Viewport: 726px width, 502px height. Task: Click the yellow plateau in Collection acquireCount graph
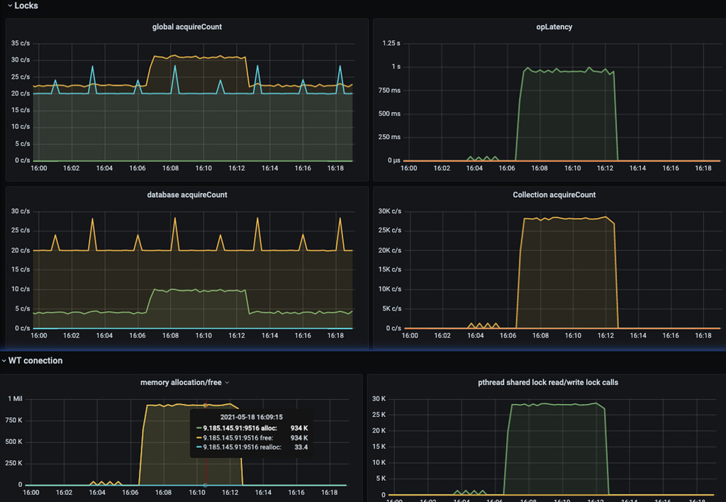[567, 218]
